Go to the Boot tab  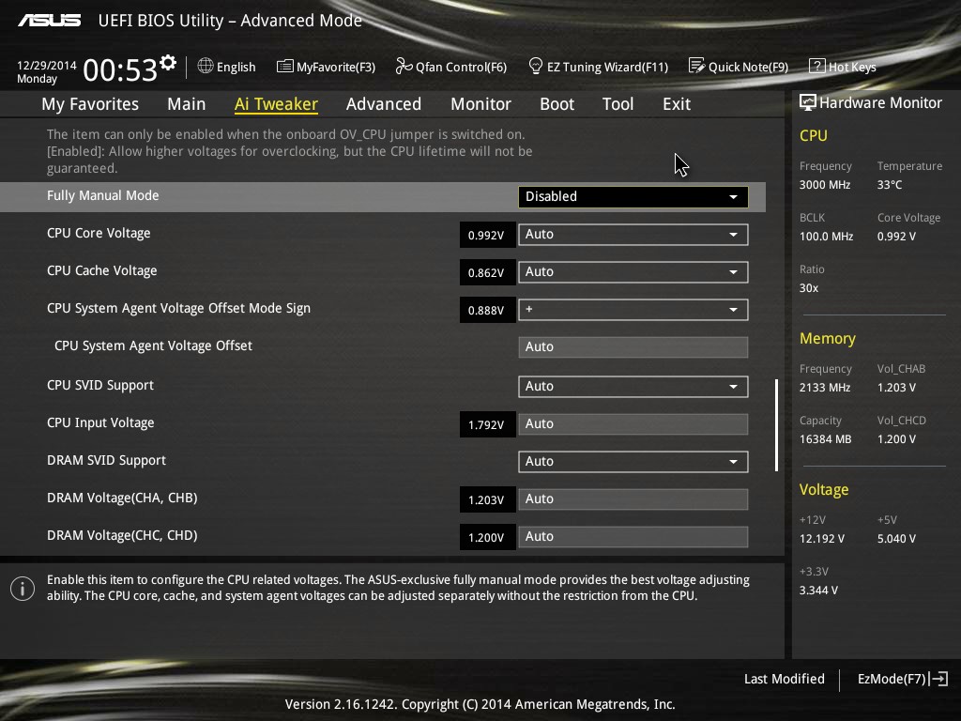pos(557,103)
